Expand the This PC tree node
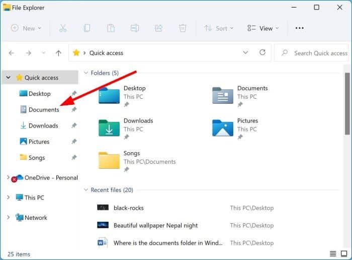The image size is (352, 260). click(9, 197)
